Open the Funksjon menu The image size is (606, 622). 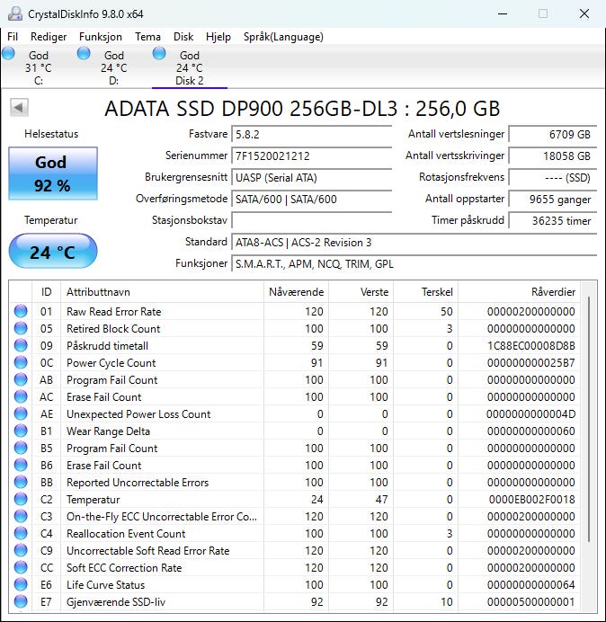101,37
